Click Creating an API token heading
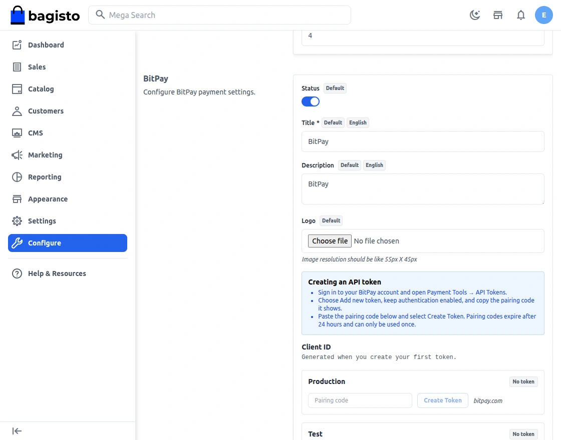 [x=345, y=282]
